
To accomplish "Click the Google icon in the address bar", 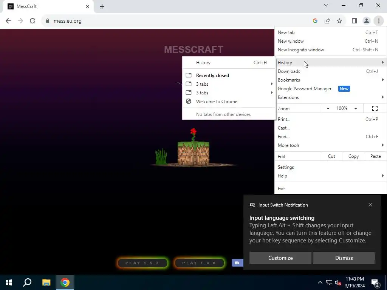I will coord(315,21).
